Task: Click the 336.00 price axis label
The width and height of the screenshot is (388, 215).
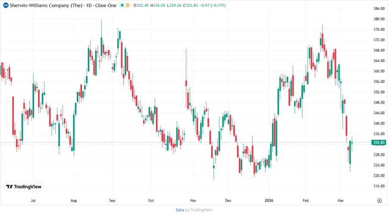Action: tap(379, 134)
